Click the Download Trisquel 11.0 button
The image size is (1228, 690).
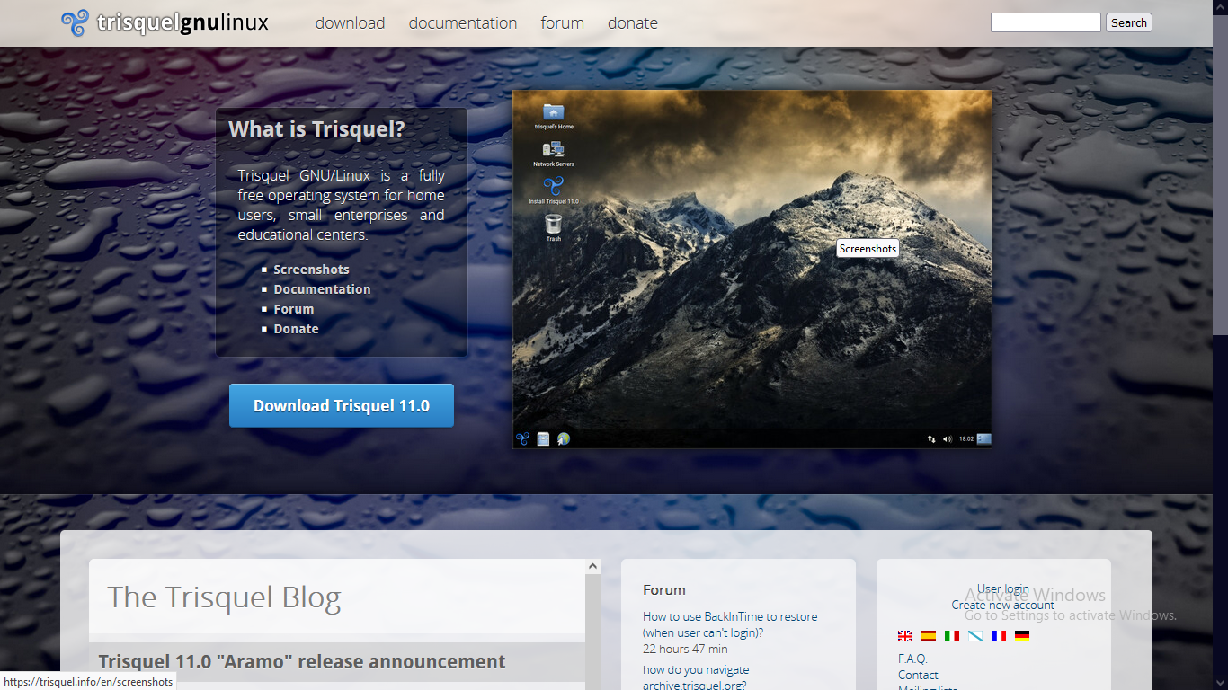pos(342,405)
